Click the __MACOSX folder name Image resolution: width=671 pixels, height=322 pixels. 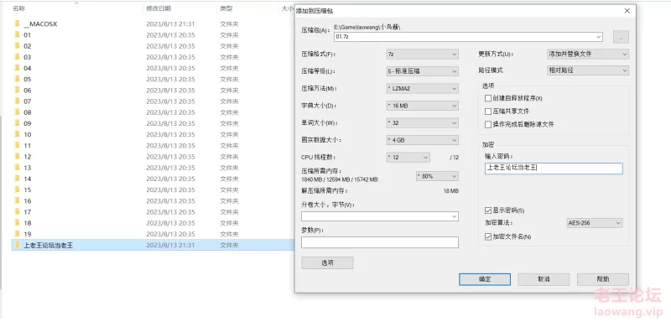coord(40,24)
